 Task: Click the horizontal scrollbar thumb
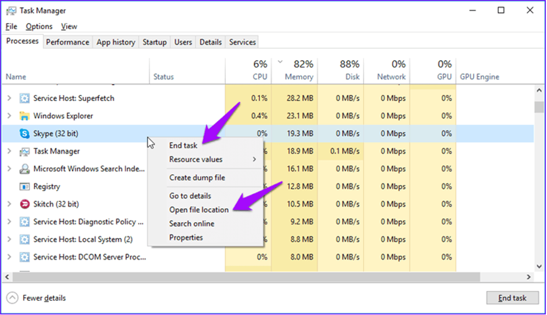pyautogui.click(x=246, y=277)
